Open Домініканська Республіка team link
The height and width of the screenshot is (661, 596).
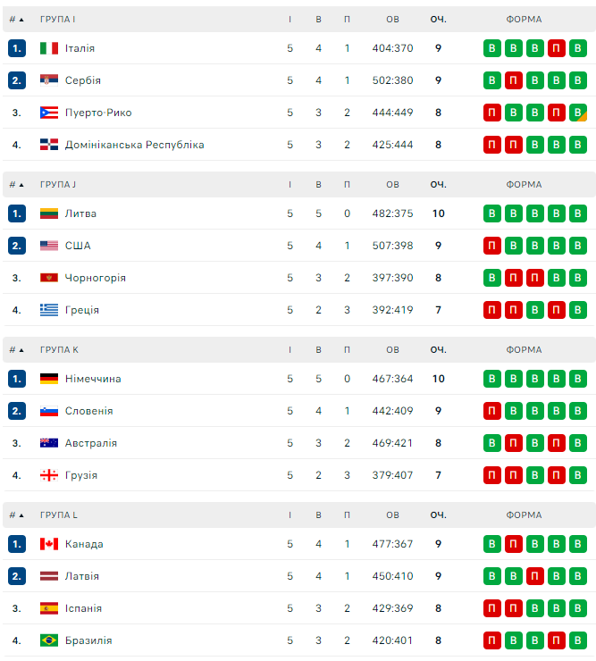point(134,145)
